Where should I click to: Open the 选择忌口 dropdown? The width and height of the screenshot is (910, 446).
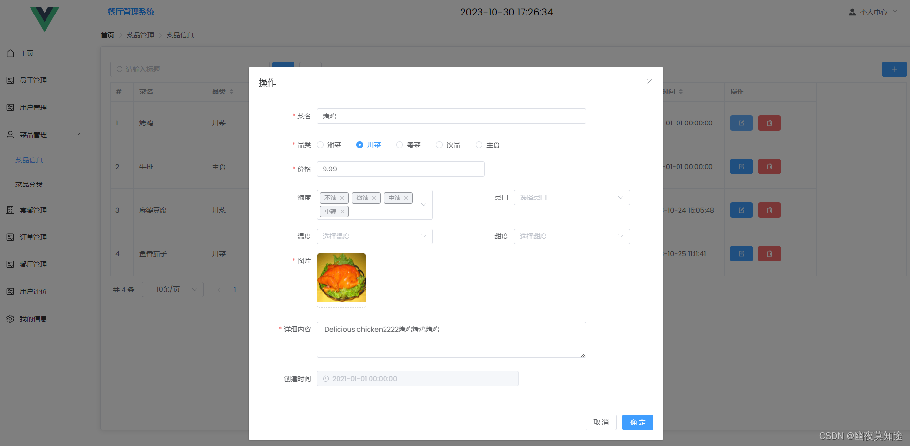pos(571,198)
